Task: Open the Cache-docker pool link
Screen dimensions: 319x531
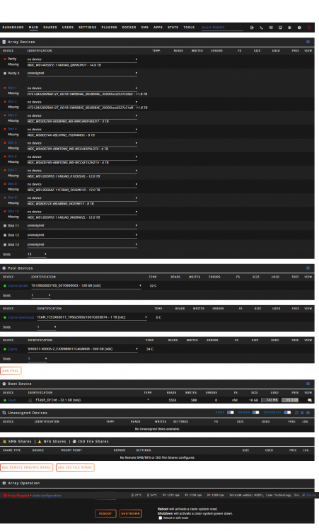Action: click(18, 286)
